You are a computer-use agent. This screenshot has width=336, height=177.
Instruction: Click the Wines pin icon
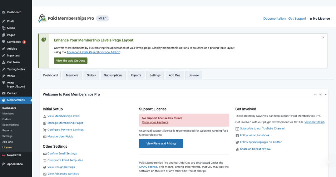coord(4,76)
